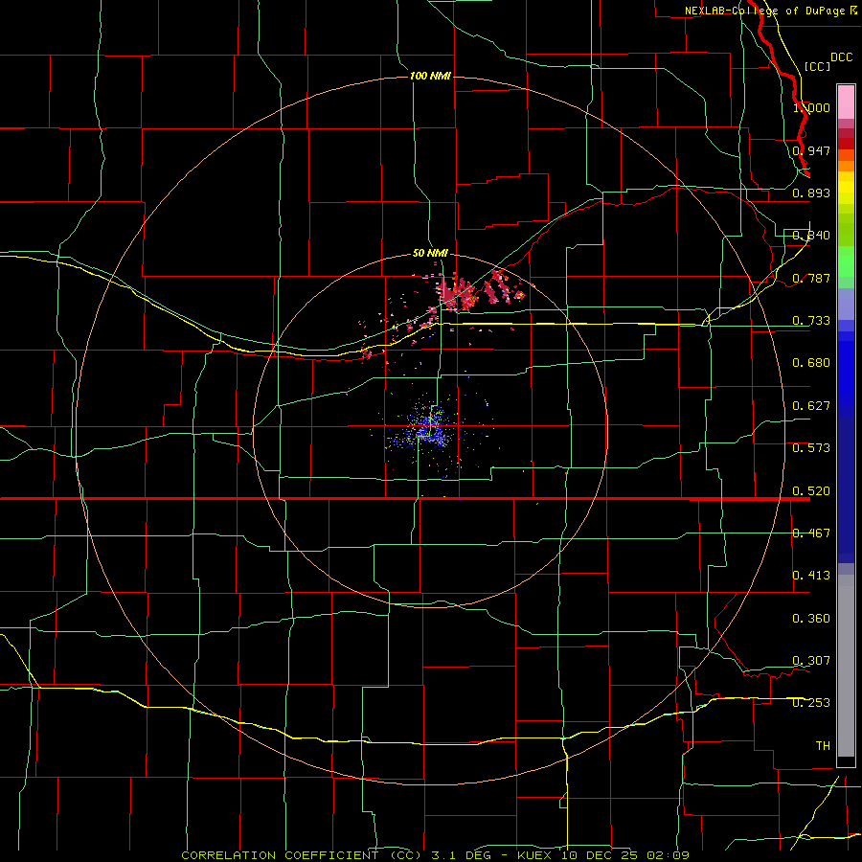Click the blue speckled echo cluster at radar center
Screen dimensions: 862x862
(x=429, y=428)
